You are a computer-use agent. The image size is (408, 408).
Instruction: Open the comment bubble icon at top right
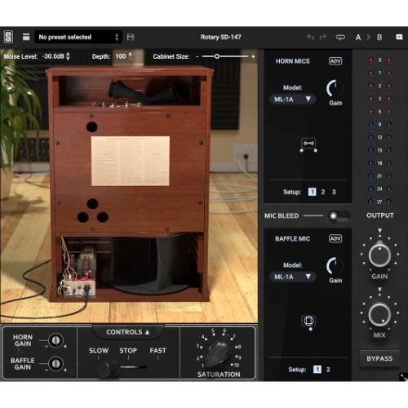tap(399, 37)
